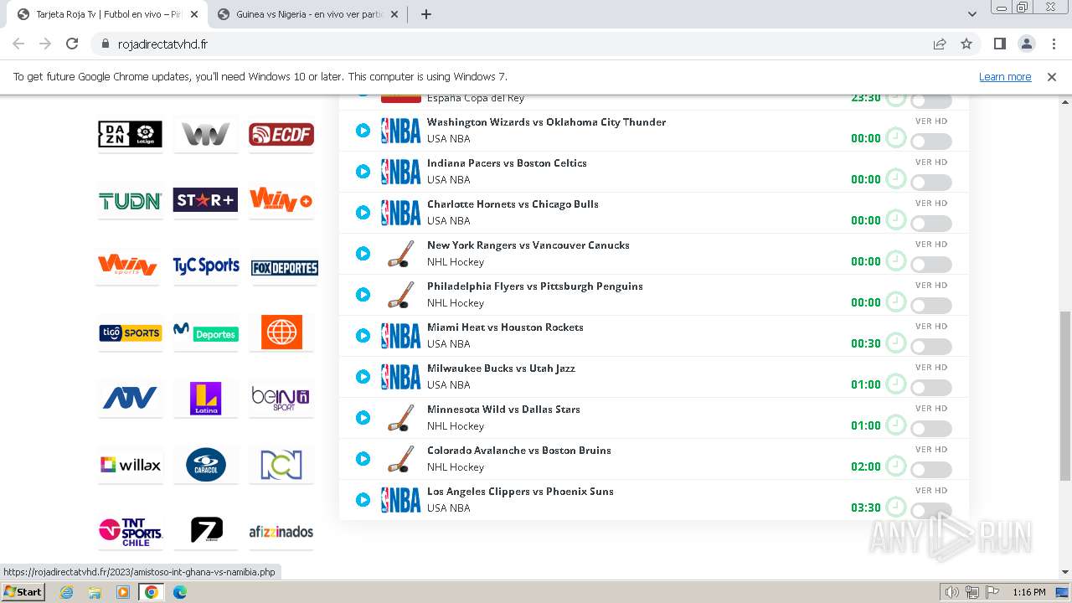Open a new Chrome tab

(x=426, y=14)
